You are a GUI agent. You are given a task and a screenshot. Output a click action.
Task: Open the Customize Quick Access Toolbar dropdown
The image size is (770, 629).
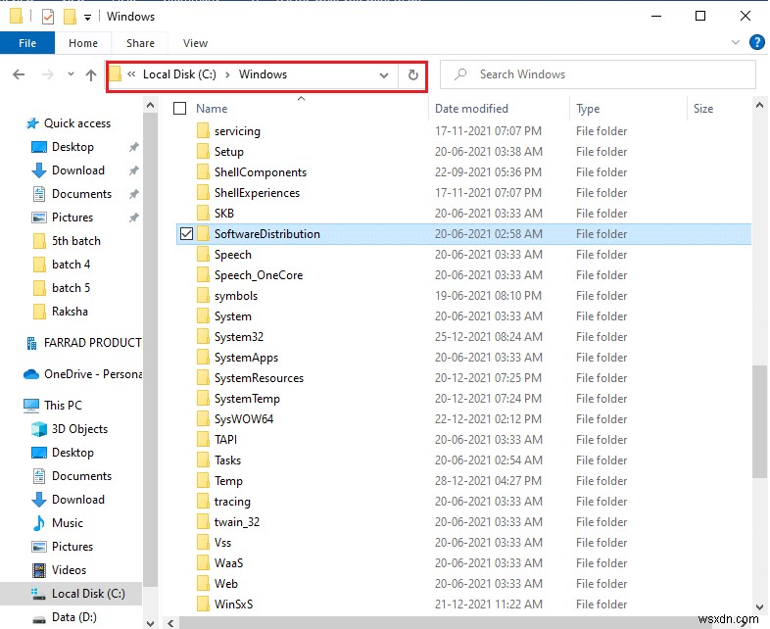click(87, 18)
